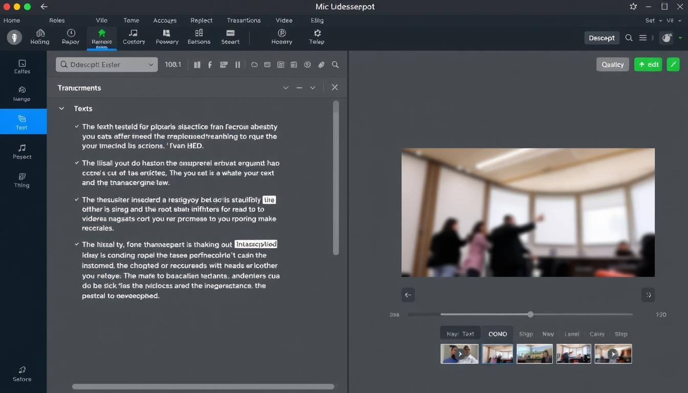Click the green pencil edit icon

pyautogui.click(x=673, y=64)
